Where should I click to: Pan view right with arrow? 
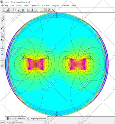2,54
